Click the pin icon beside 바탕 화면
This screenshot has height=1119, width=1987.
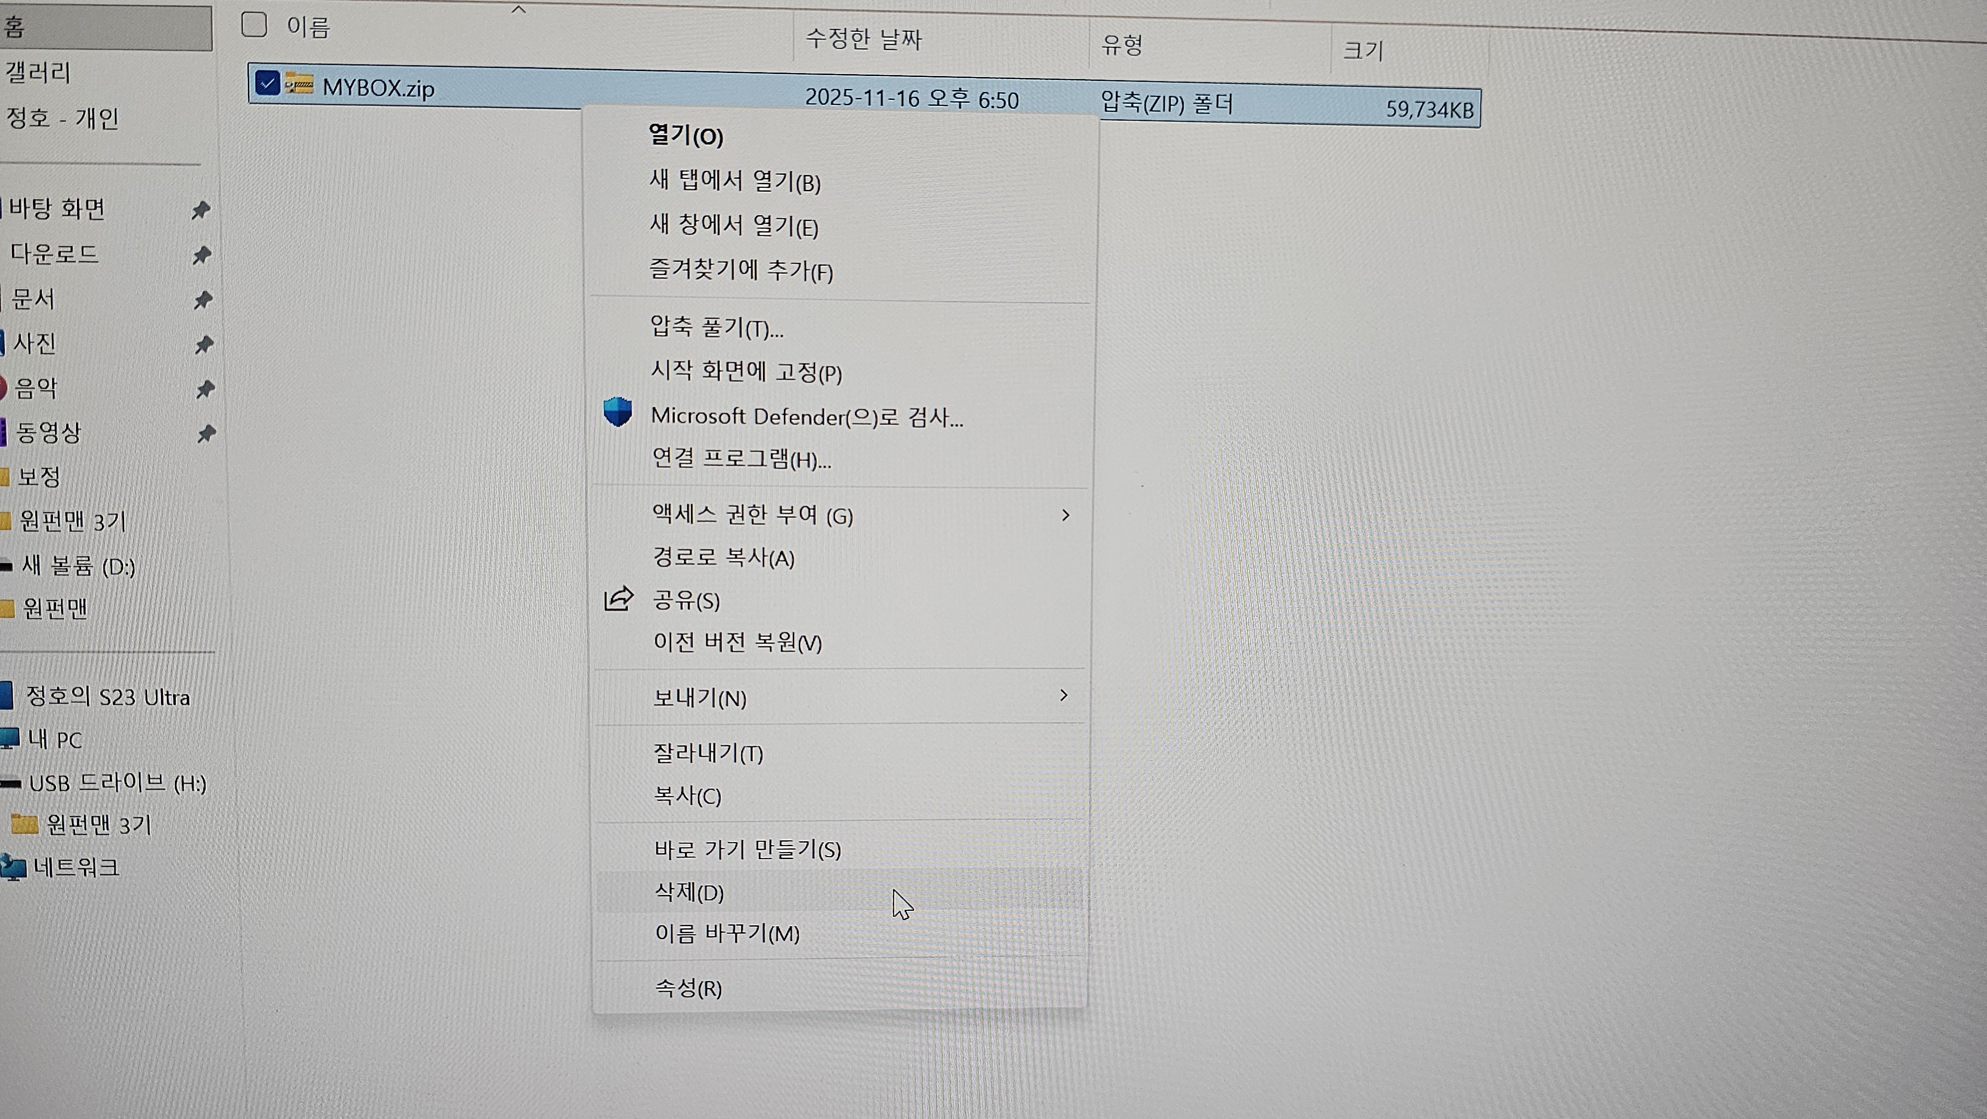tap(202, 211)
